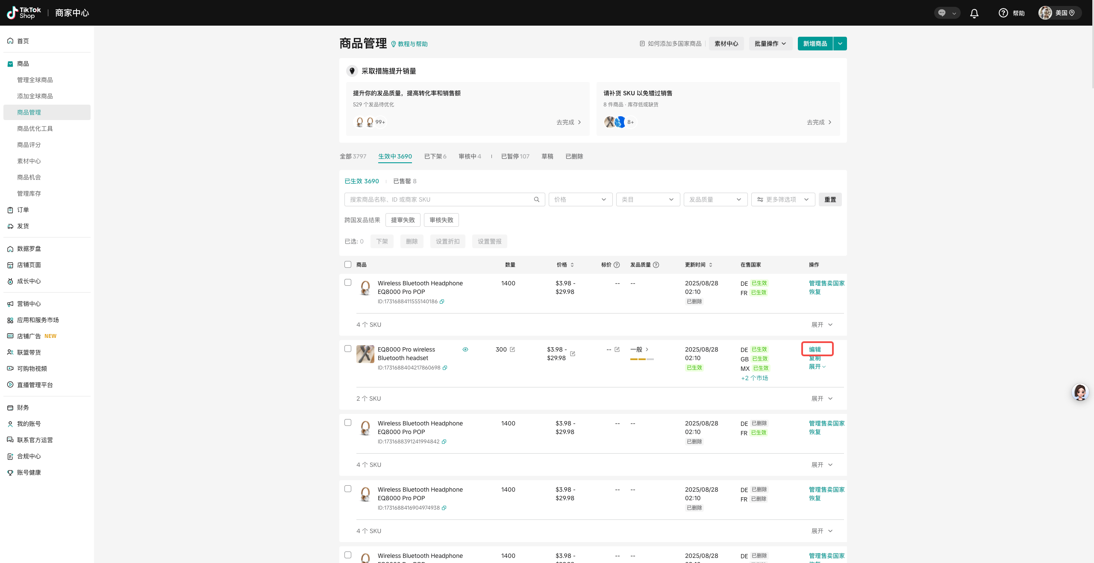Open 管理库存 in the sidebar menu
Screen dimensions: 1094x563
(x=29, y=194)
